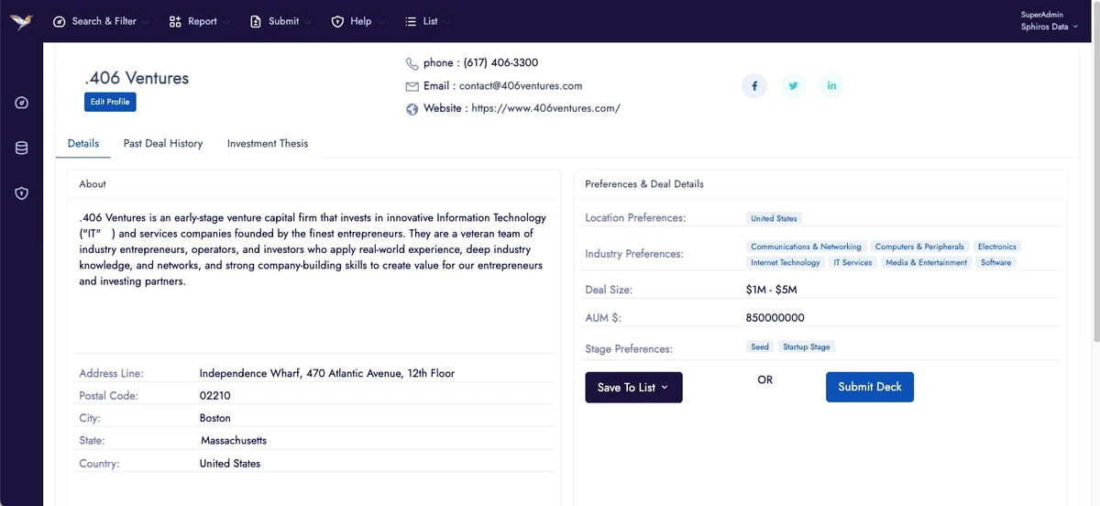The width and height of the screenshot is (1100, 506).
Task: Click the Submit Deck button
Action: pyautogui.click(x=870, y=387)
